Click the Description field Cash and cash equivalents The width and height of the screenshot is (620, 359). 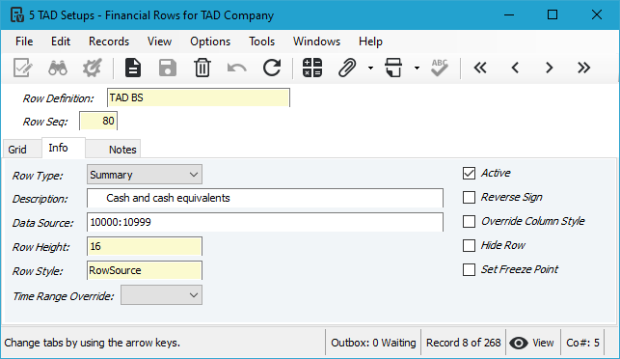(265, 198)
